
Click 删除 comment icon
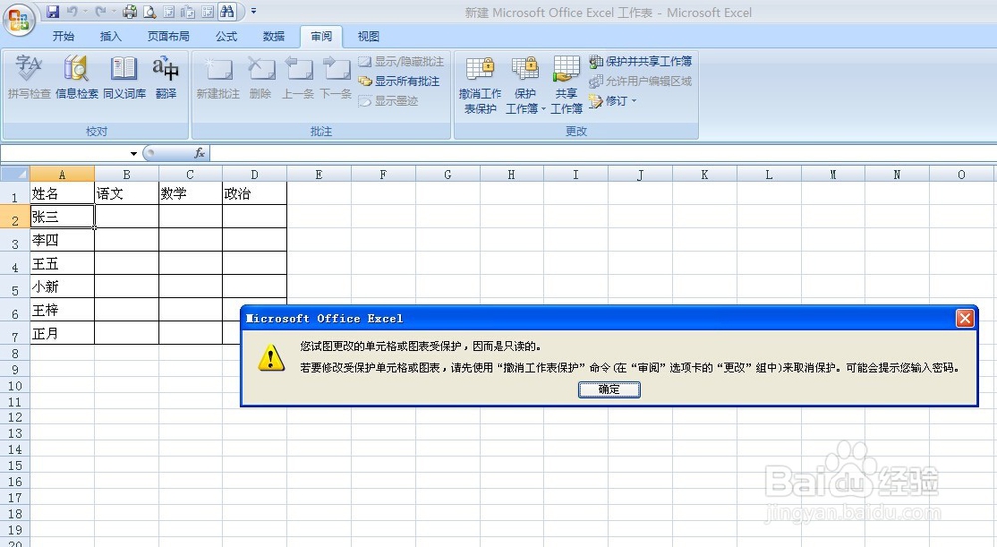[260, 77]
